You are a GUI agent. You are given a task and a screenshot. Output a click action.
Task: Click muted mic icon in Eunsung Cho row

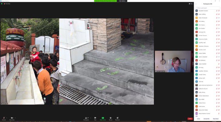coord(217,32)
